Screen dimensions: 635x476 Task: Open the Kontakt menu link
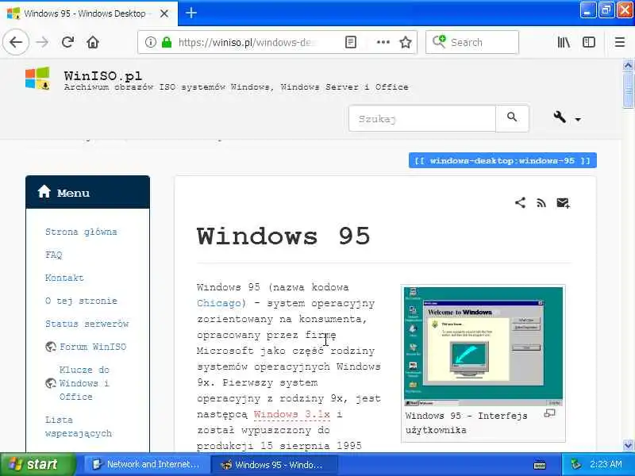coord(64,278)
